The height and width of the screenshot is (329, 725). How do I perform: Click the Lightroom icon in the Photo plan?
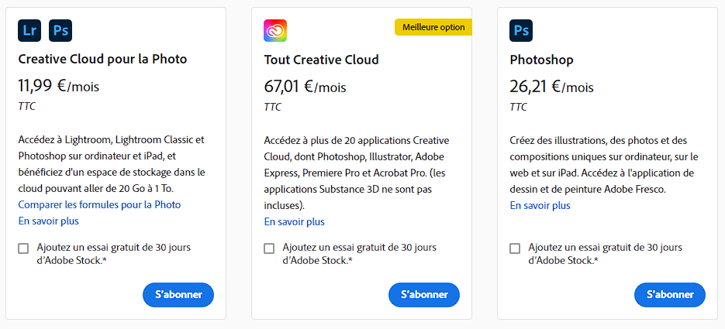tap(29, 31)
